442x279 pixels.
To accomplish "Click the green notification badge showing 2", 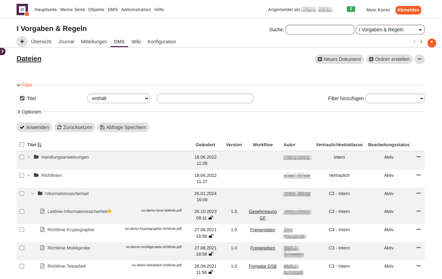I will pos(351,9).
